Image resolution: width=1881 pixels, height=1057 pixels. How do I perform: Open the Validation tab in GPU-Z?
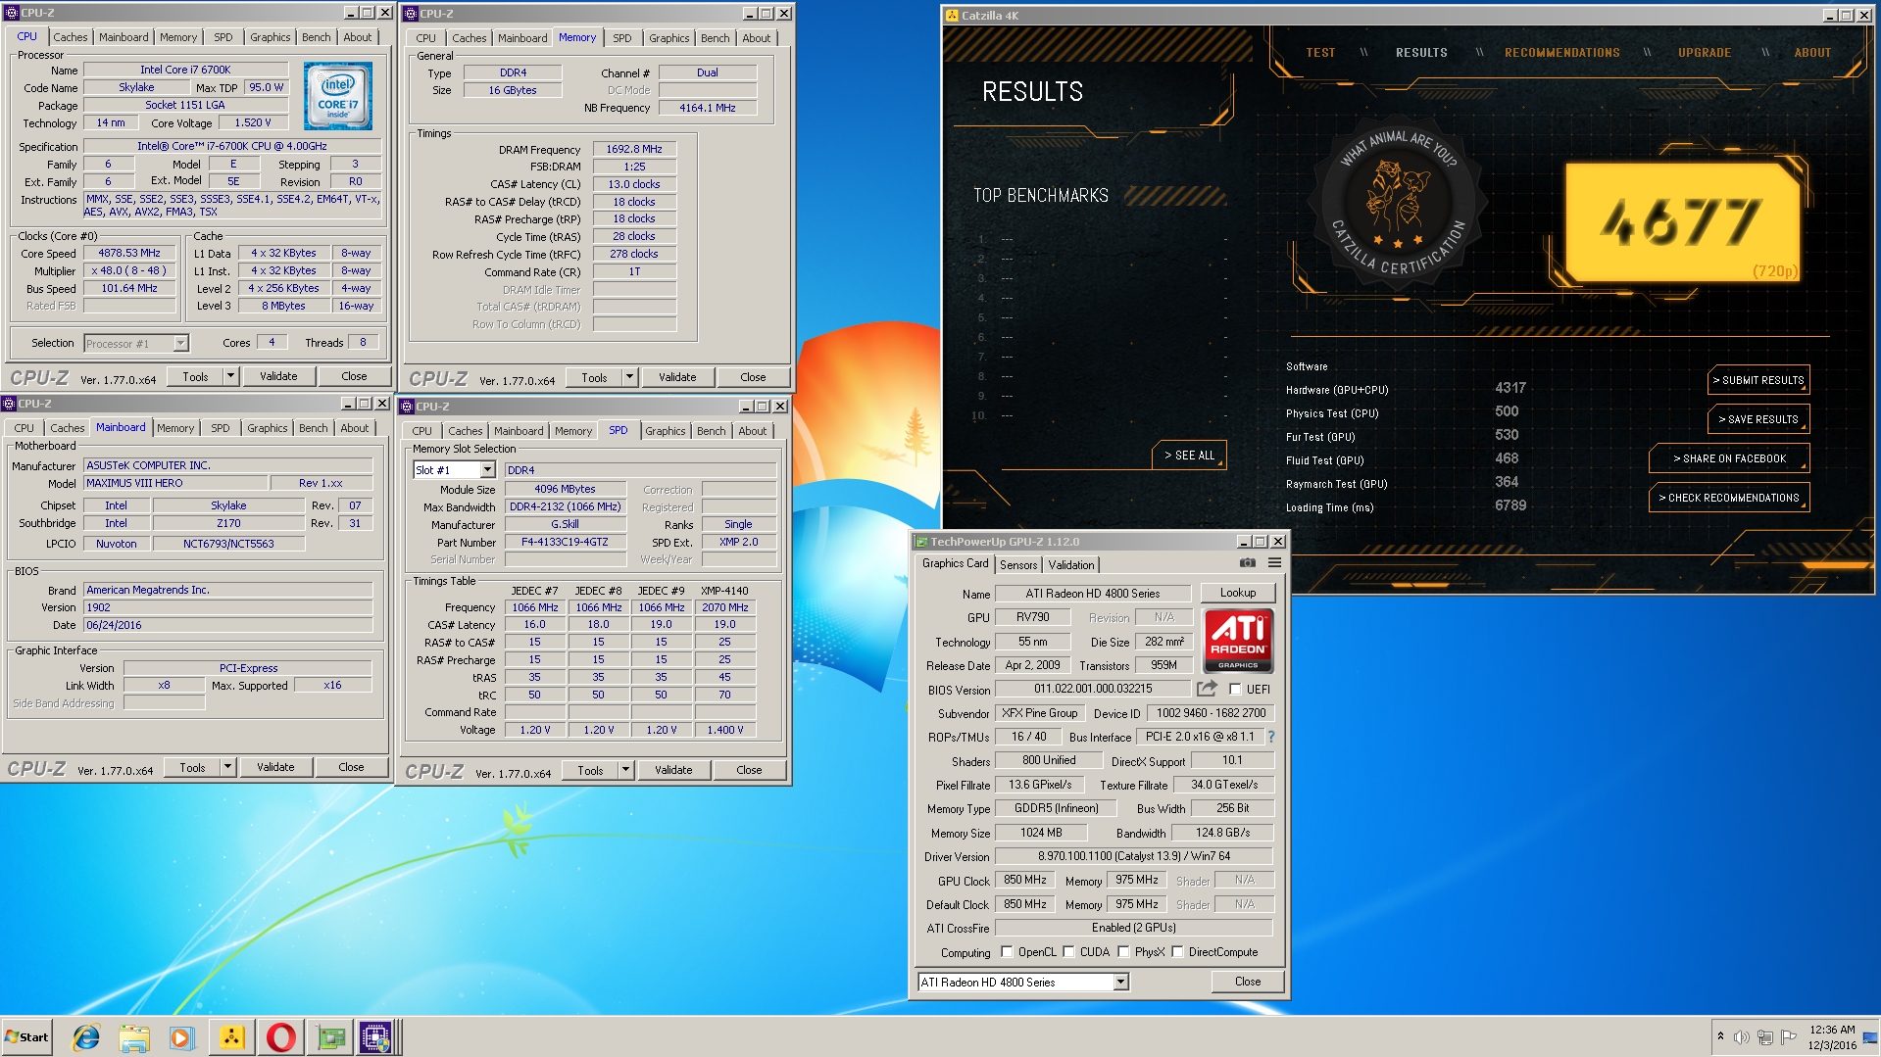click(1071, 565)
